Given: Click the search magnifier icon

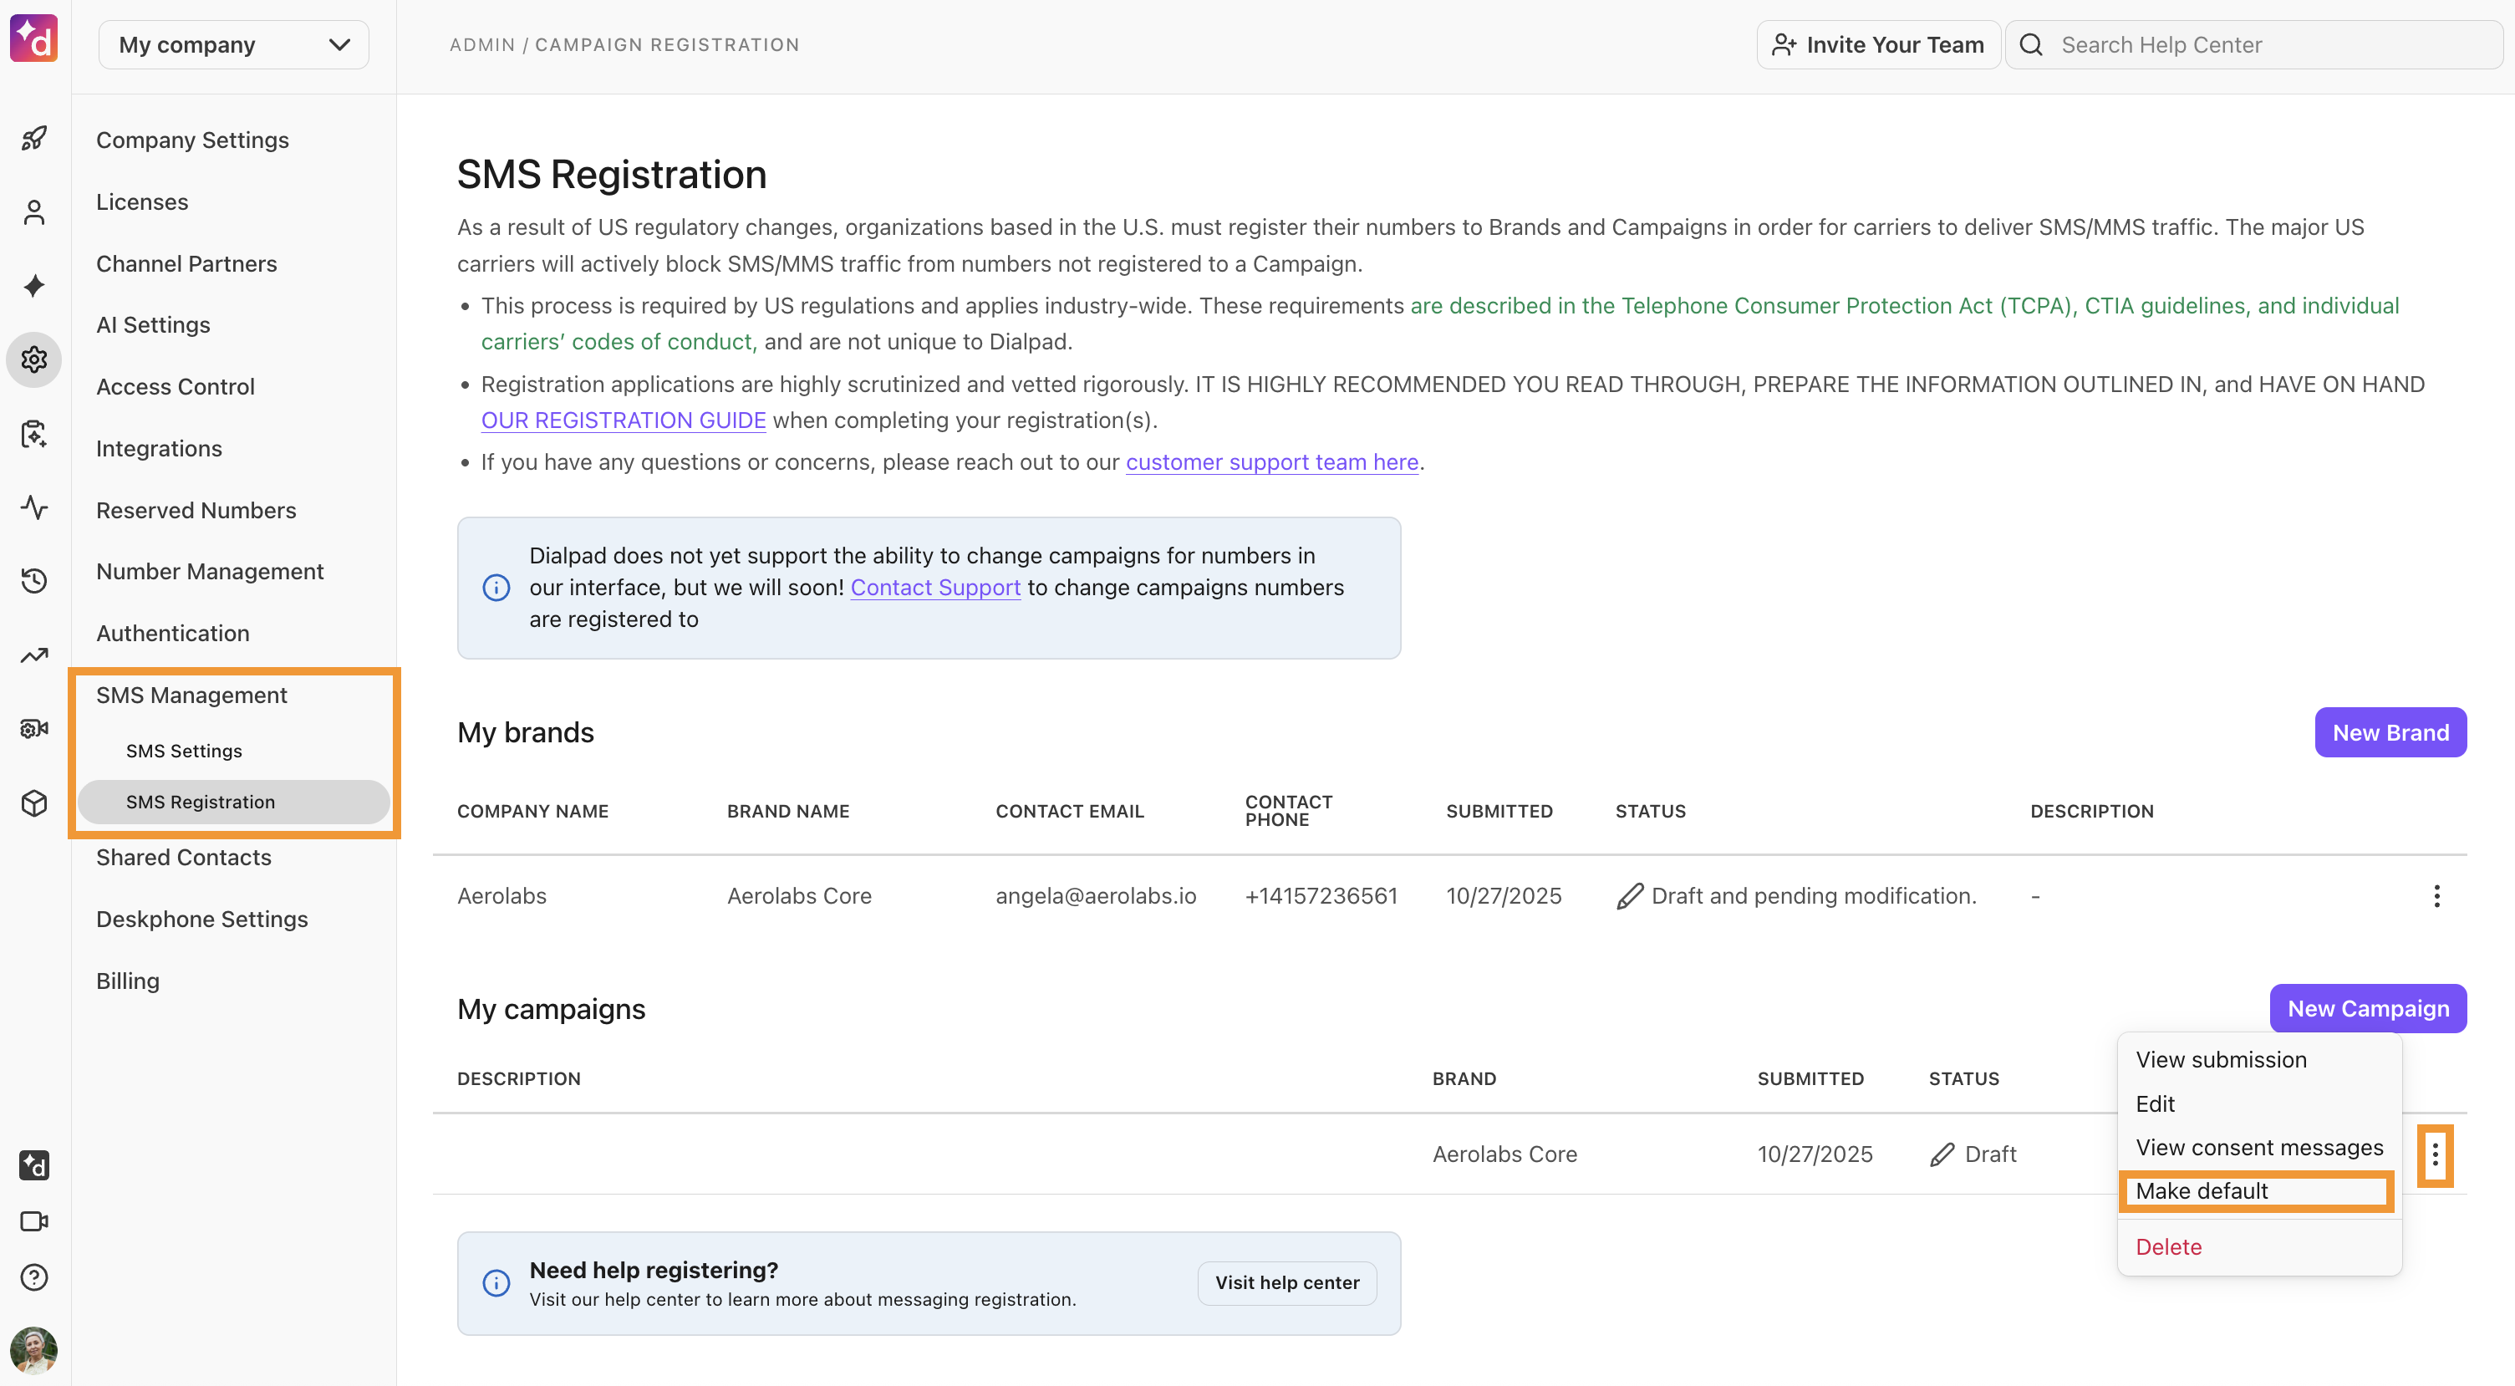Looking at the screenshot, I should (2031, 45).
